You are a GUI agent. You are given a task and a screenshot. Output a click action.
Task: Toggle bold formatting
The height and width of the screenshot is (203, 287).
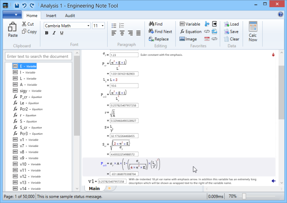47,33
